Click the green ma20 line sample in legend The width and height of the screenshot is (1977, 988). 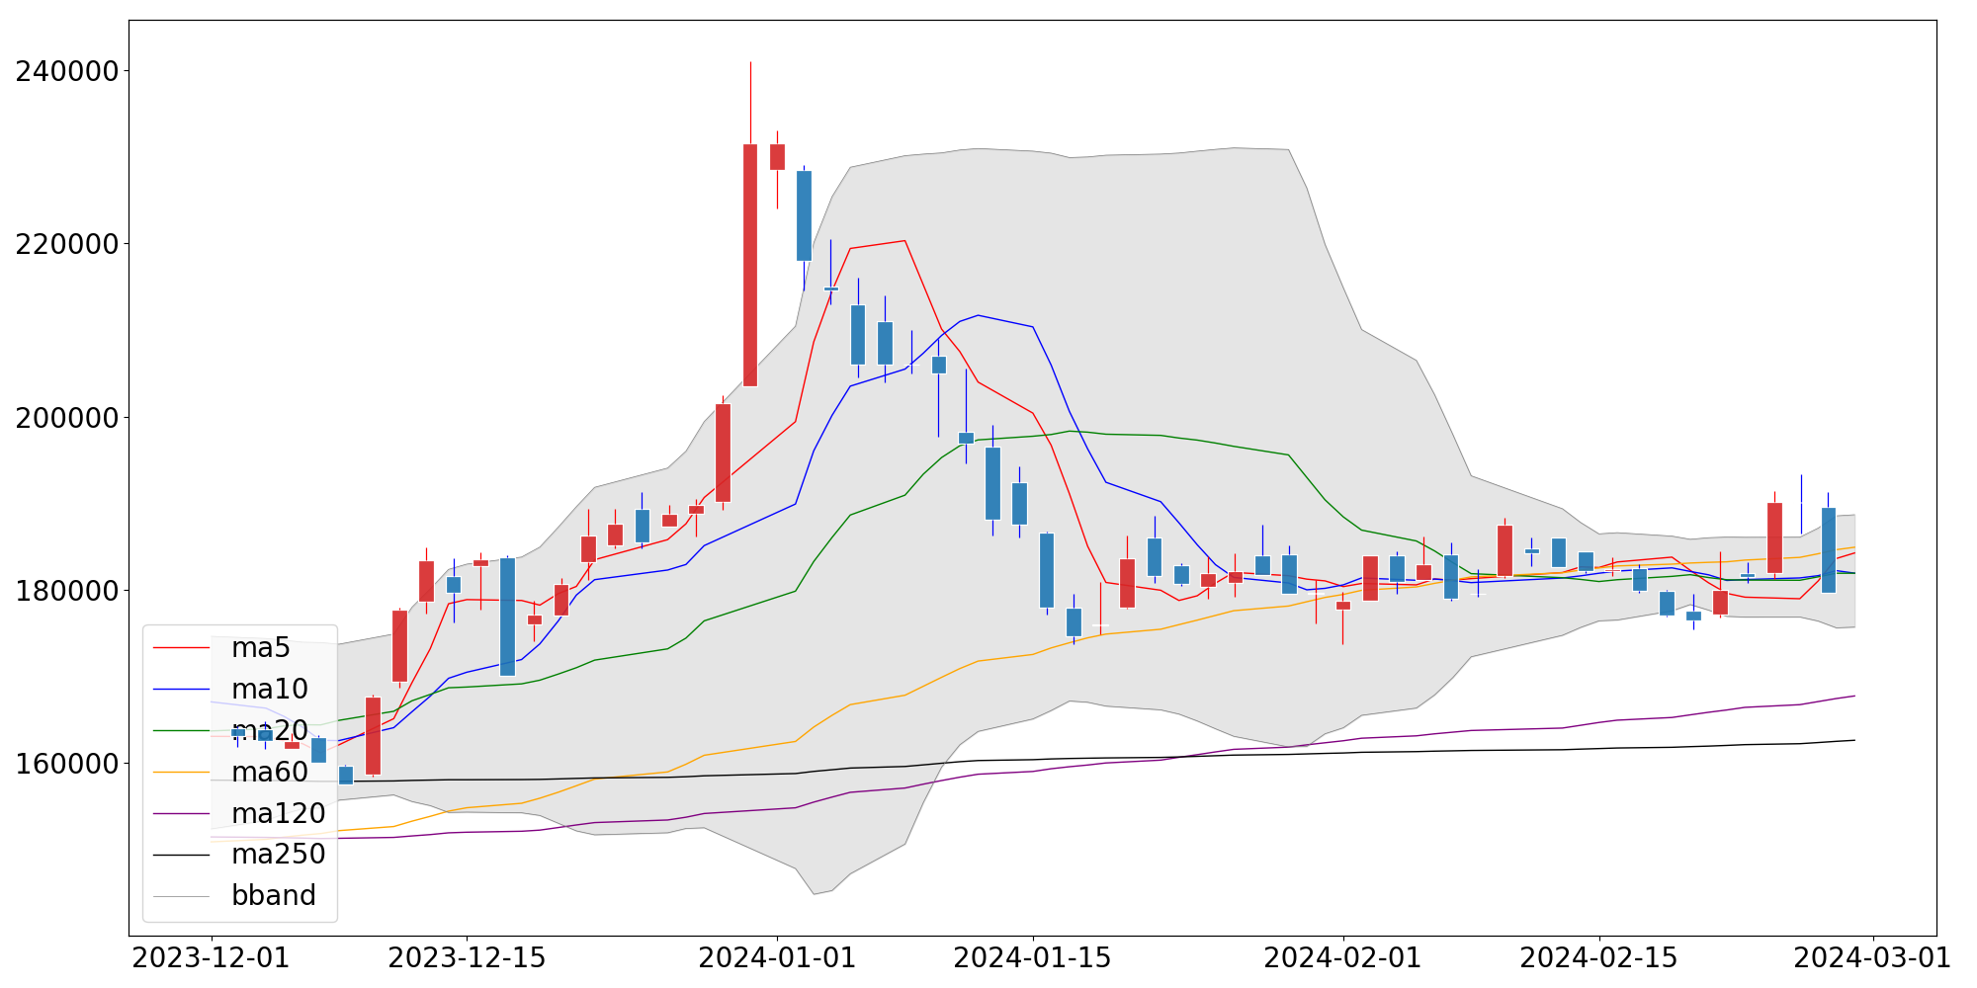[x=182, y=731]
